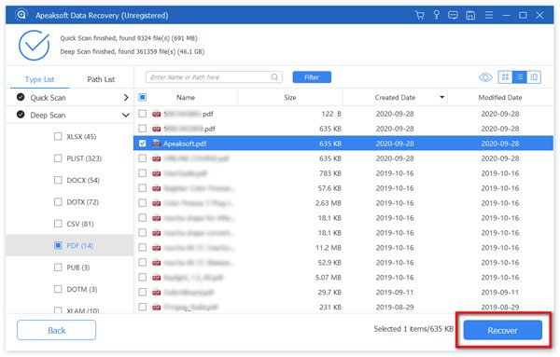Click the PDF icon of Apeaksoft.pdf

tap(157, 144)
